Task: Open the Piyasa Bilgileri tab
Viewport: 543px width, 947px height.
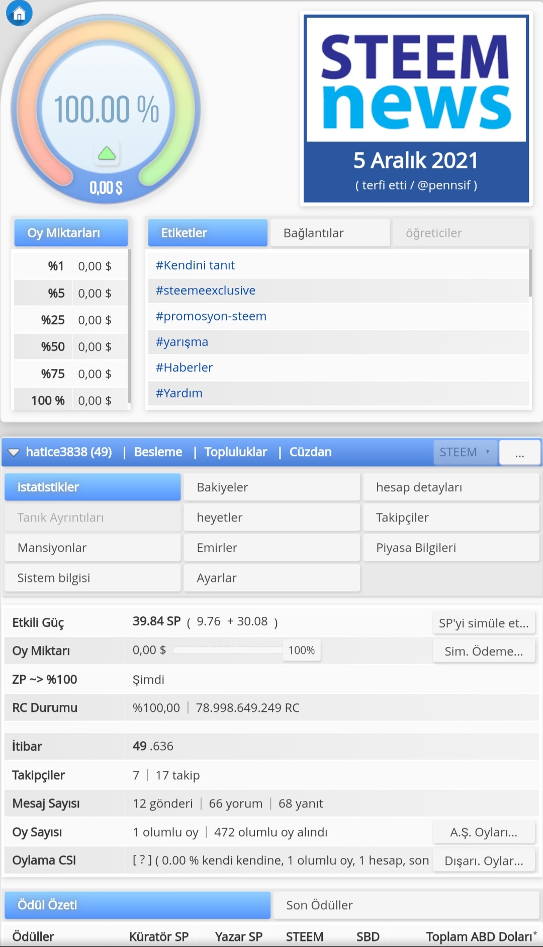Action: (x=451, y=547)
